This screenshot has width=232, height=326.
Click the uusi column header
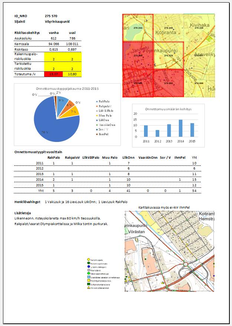tap(72, 33)
